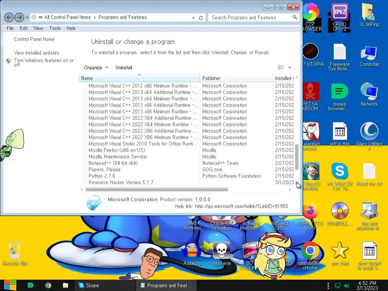Click the vertical scrollbar thumb in program list

coord(297,157)
